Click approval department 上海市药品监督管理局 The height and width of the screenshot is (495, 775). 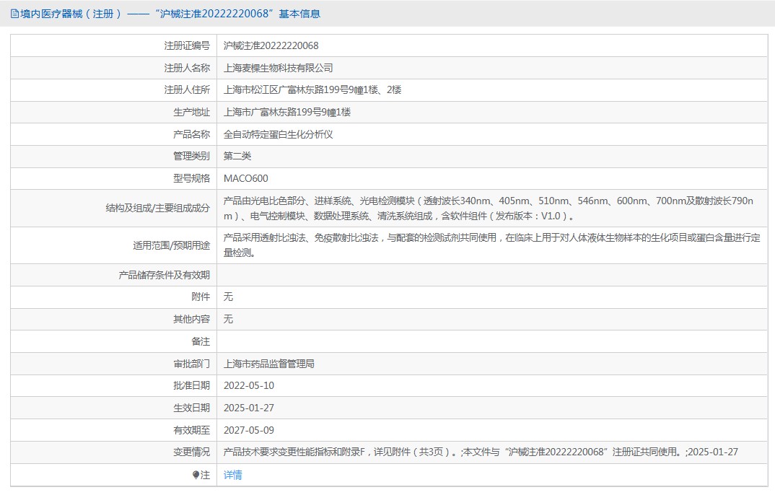[x=268, y=364]
